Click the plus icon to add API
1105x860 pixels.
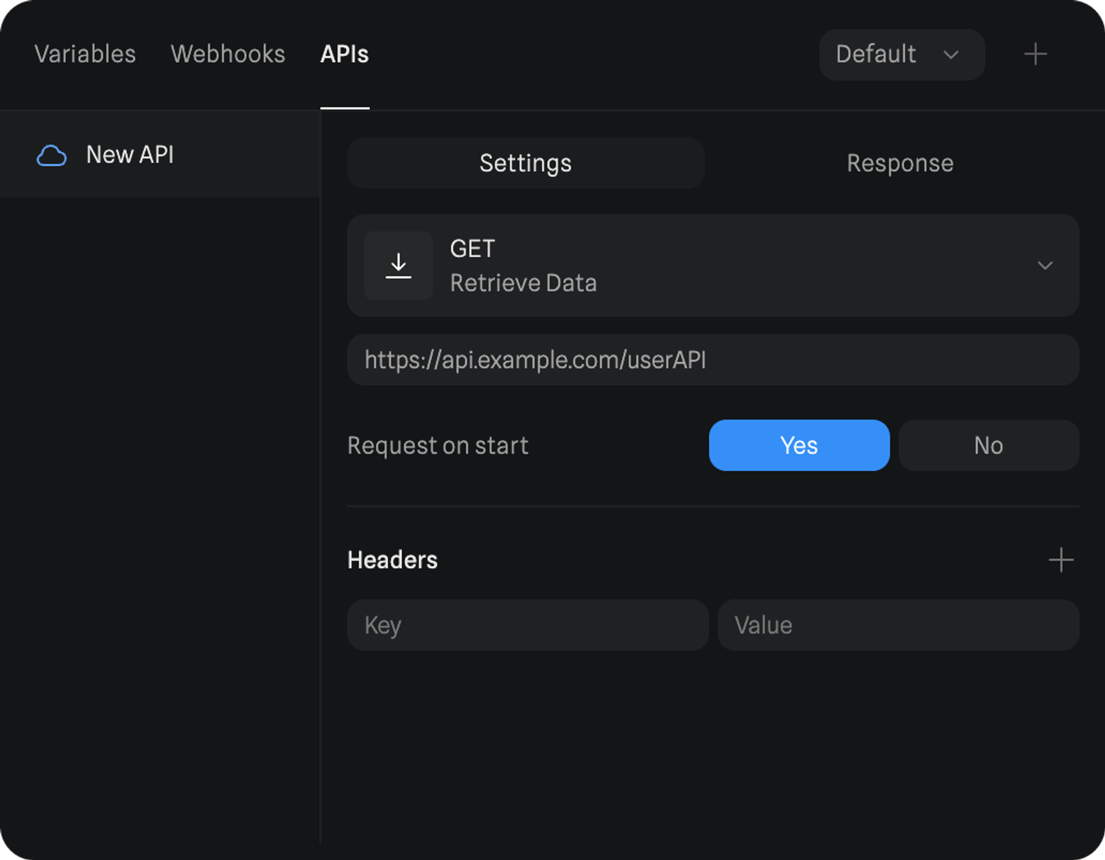point(1035,55)
